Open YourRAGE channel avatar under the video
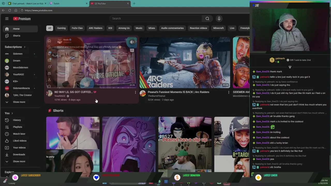This screenshot has width=331, height=186. [49, 93]
